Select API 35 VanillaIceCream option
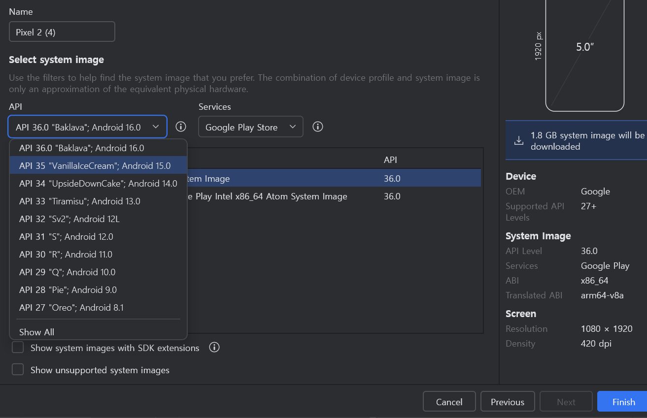The image size is (647, 418). 95,166
